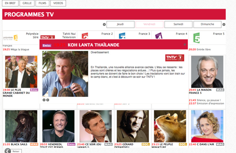Click the TNTV logo in popup
Screen dimensions: 236x153
click(x=175, y=58)
